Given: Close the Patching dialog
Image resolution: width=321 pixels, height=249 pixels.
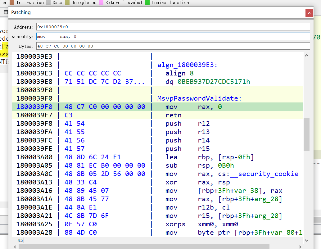Looking at the screenshot, I should coord(309,13).
